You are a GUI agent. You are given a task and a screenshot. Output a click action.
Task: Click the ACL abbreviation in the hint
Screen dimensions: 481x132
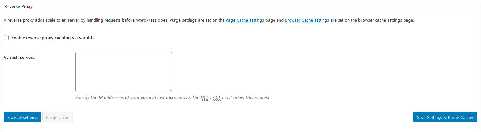click(217, 97)
